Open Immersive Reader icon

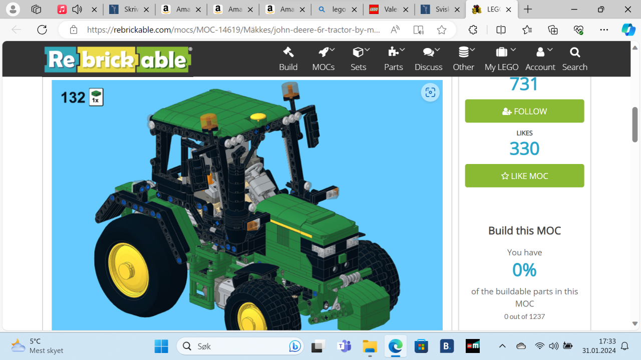click(x=419, y=30)
